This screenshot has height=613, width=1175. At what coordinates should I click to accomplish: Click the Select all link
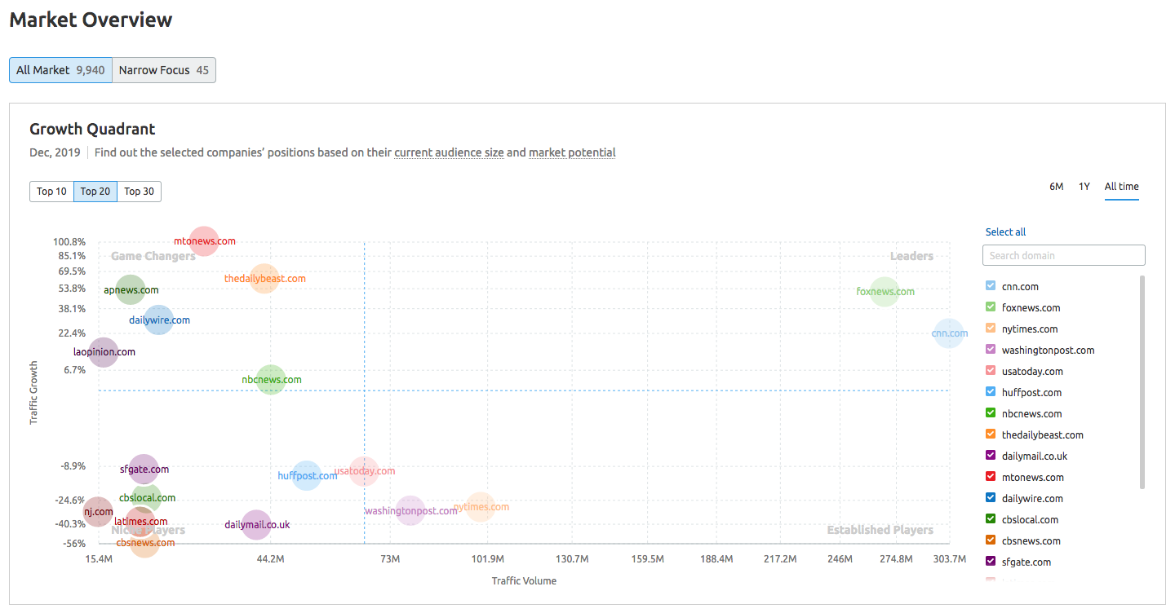pyautogui.click(x=1006, y=232)
